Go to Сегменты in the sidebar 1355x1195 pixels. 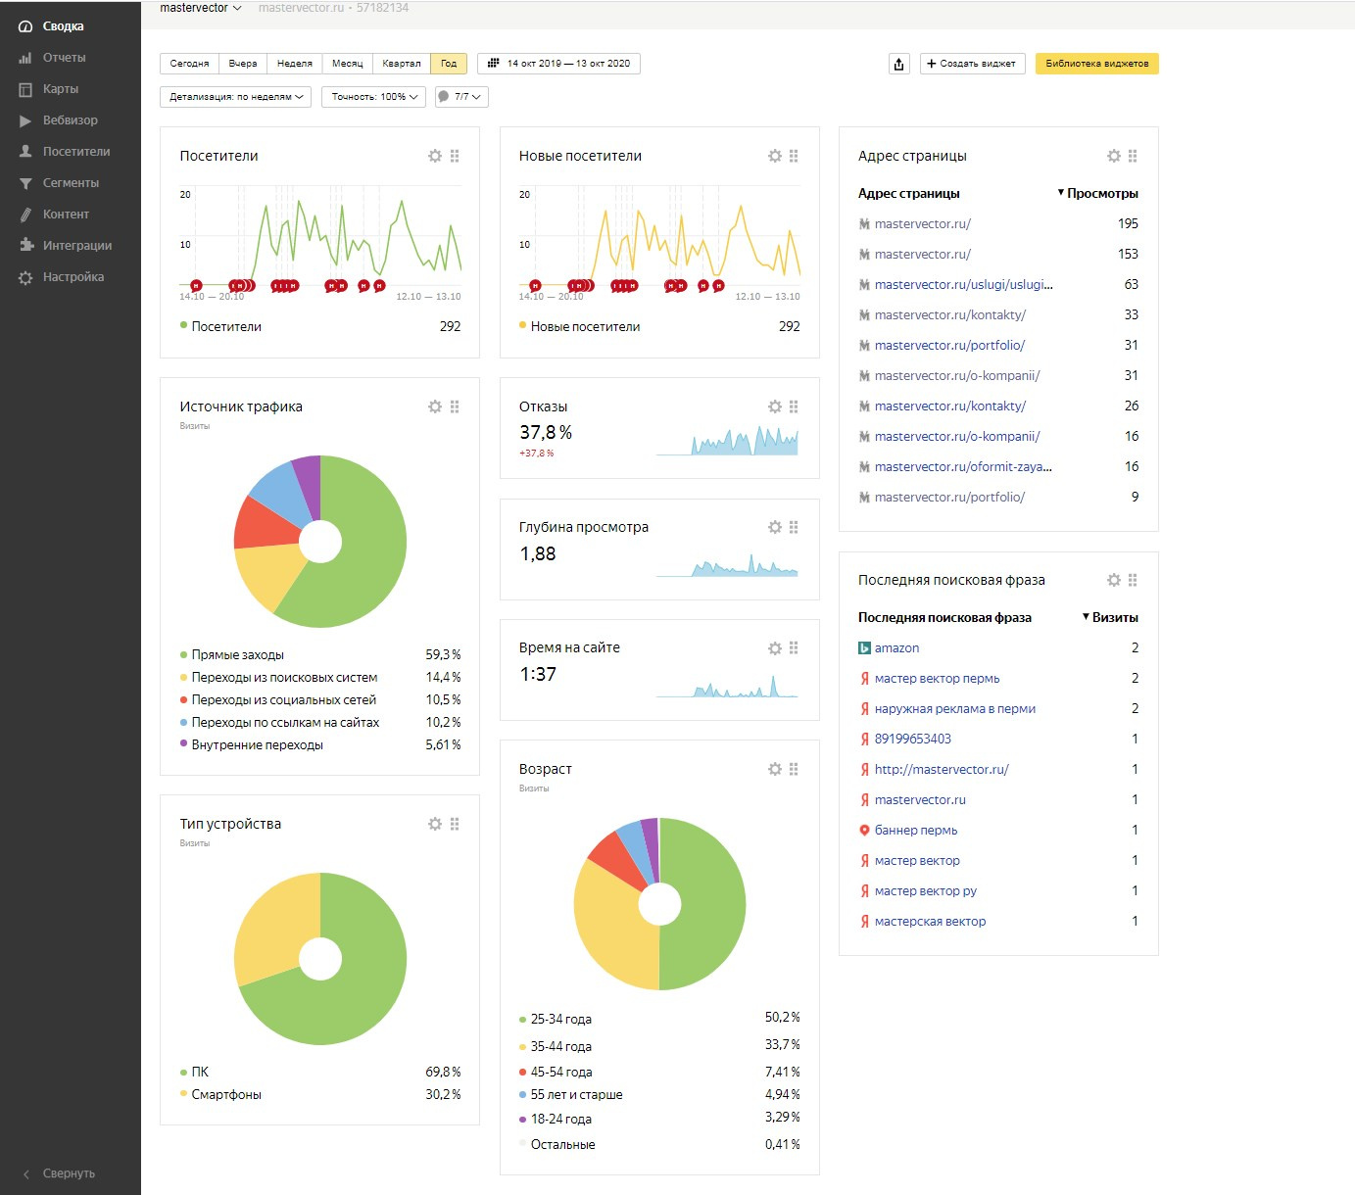[x=71, y=183]
